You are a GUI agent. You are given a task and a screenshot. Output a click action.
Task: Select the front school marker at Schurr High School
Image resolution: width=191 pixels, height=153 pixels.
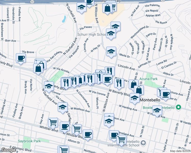point(111,34)
